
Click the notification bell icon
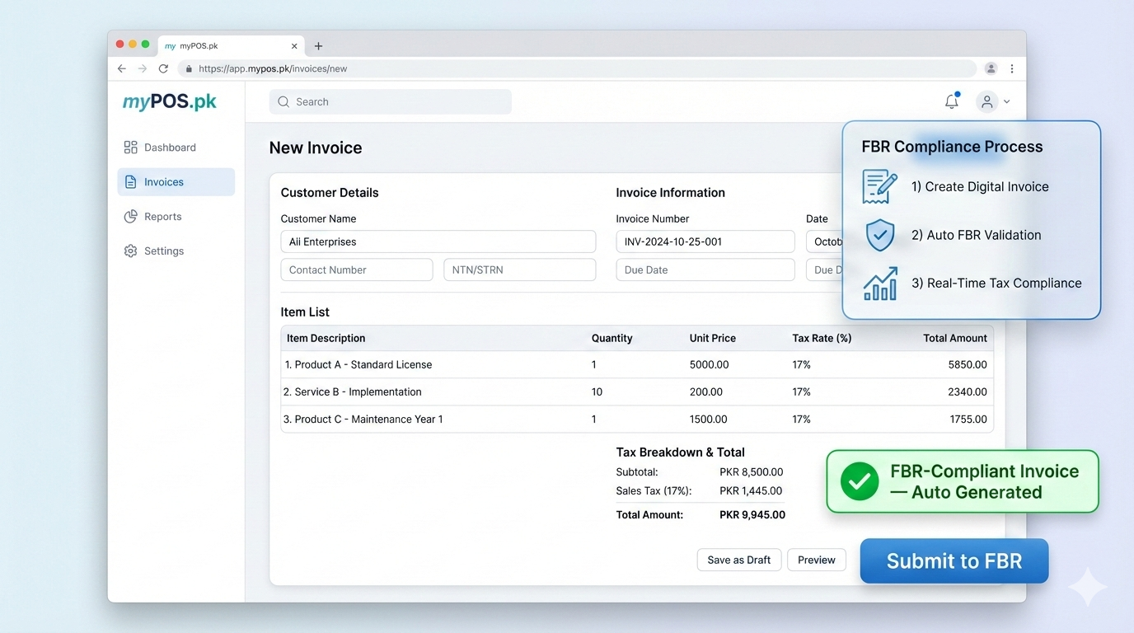pos(952,101)
